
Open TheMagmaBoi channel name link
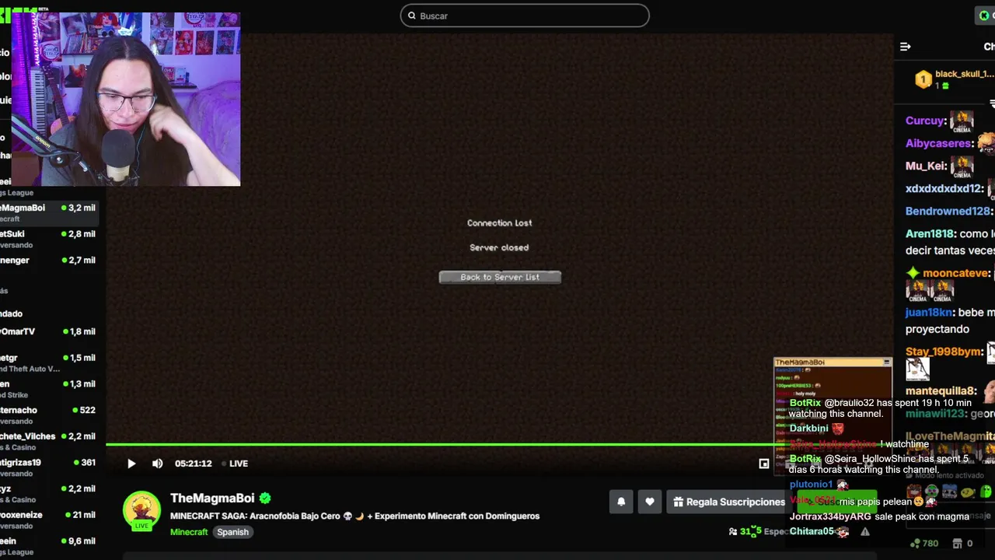point(212,498)
